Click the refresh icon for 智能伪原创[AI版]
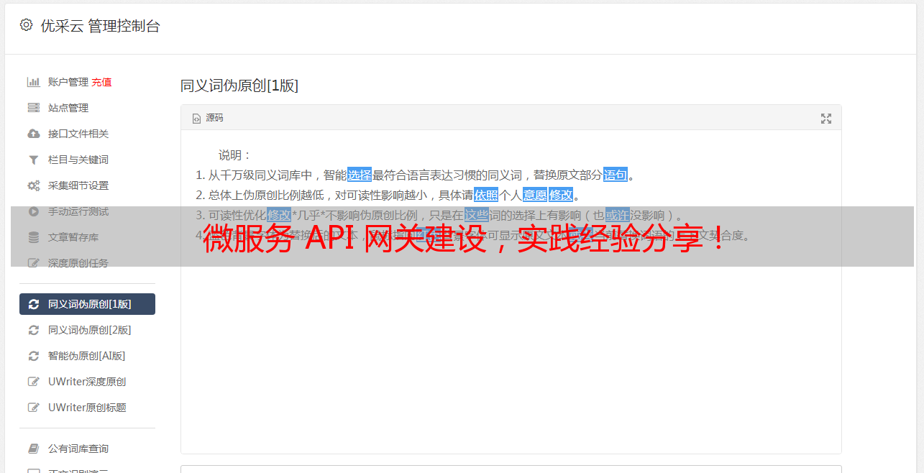Screen dimensions: 924x473 [33, 356]
